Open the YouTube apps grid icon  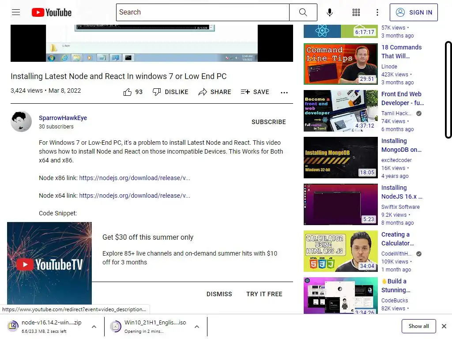pyautogui.click(x=356, y=12)
